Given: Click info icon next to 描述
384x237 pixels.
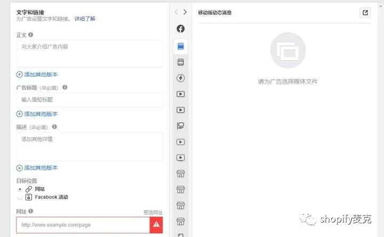Looking at the screenshot, I should pyautogui.click(x=54, y=127).
